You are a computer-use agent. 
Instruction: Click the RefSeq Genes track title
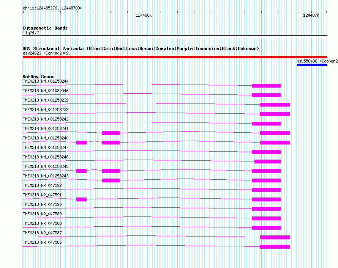click(x=38, y=77)
